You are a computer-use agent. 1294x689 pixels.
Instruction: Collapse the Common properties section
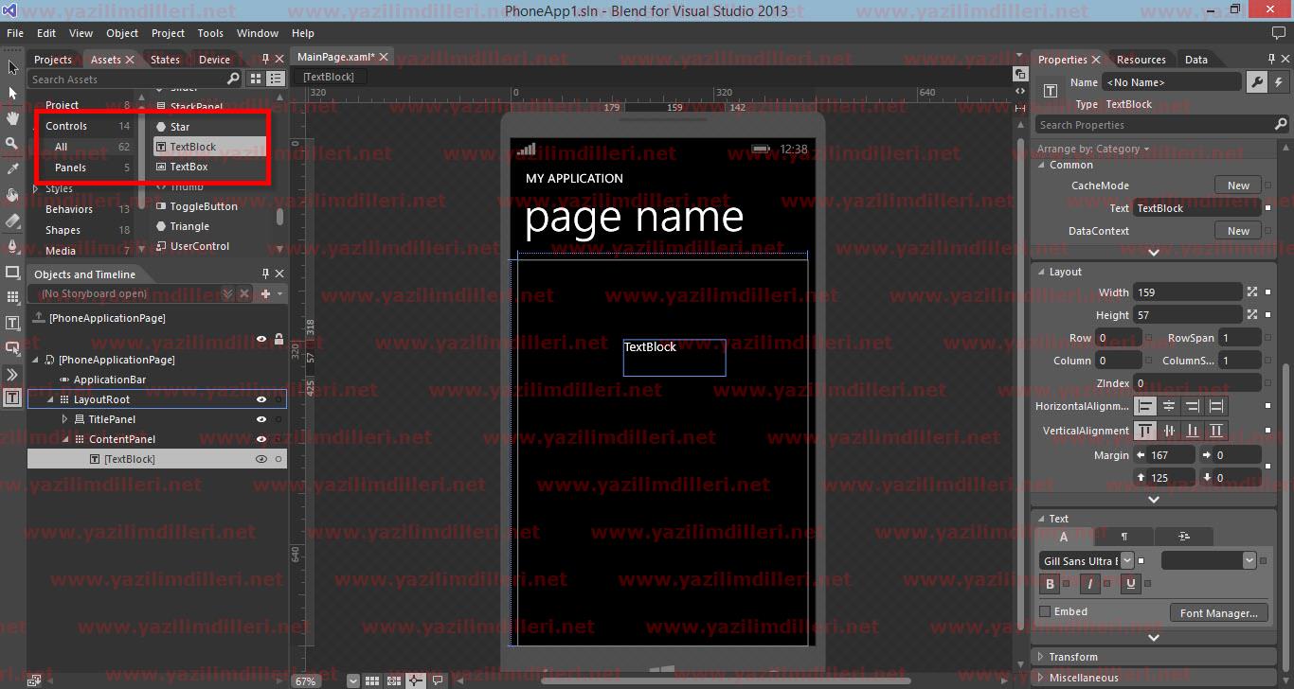point(1041,165)
